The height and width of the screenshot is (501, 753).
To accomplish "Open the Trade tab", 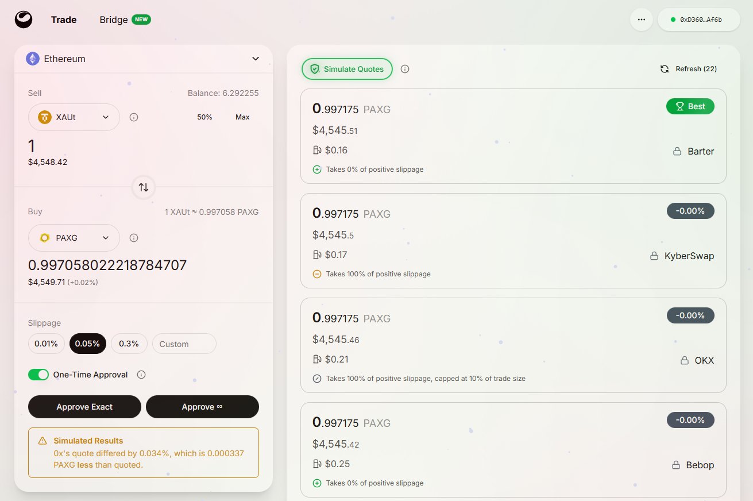I will pyautogui.click(x=64, y=20).
